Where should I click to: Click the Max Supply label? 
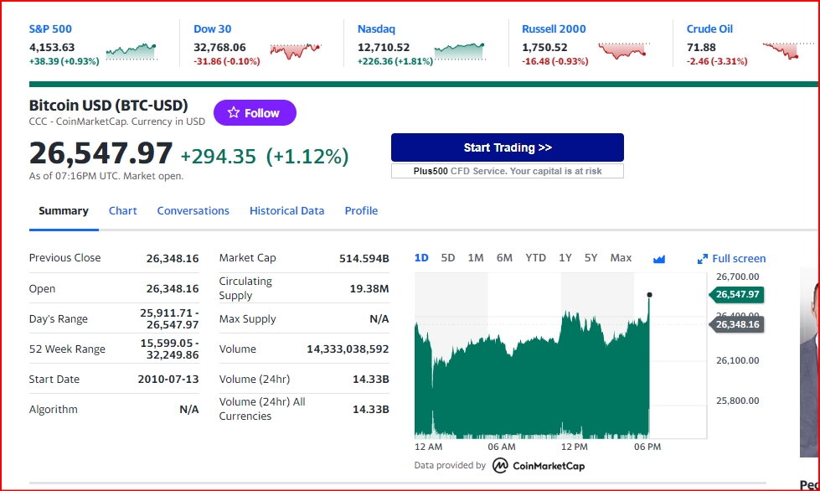tap(247, 319)
